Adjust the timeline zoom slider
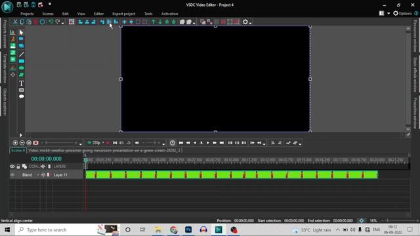 point(60,143)
